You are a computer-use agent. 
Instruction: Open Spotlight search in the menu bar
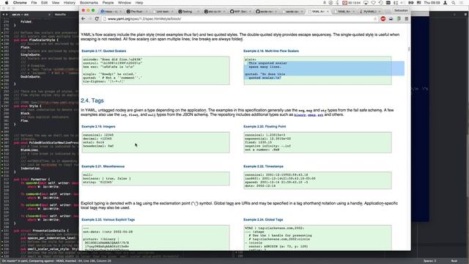click(454, 3)
